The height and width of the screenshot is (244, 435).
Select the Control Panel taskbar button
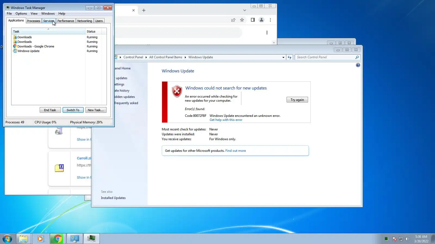tap(74, 239)
